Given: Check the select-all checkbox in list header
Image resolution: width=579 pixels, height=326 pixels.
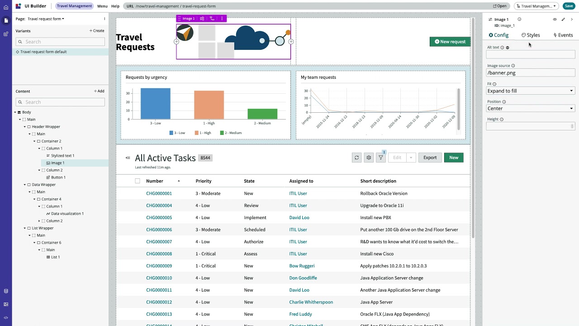Looking at the screenshot, I should click(138, 181).
